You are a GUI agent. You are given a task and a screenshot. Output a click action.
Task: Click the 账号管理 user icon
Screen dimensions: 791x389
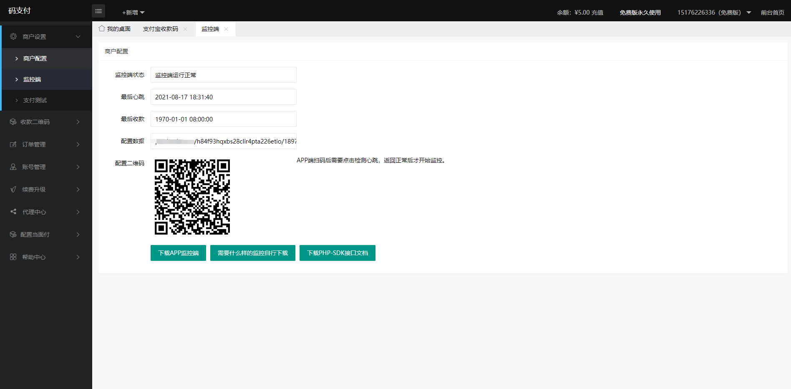point(13,167)
